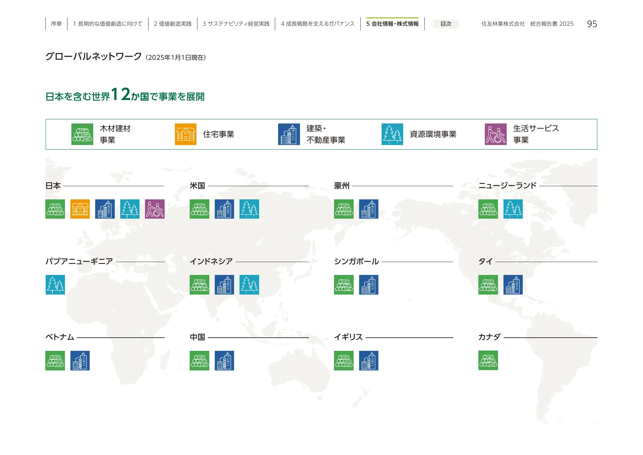The image size is (643, 455).
Task: Click the wheelchair service icon under 日本
Action: (155, 209)
